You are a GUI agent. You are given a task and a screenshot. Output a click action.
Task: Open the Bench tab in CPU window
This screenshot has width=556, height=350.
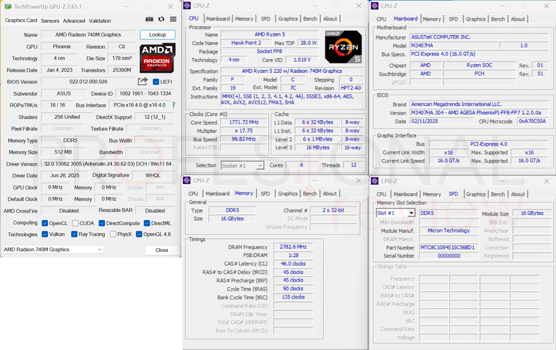click(x=310, y=19)
